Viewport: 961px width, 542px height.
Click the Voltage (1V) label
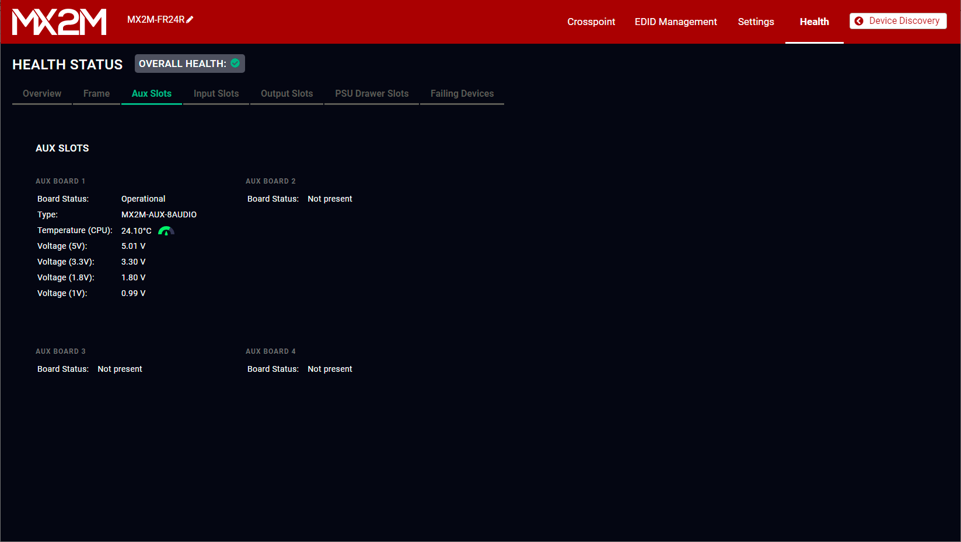point(62,293)
